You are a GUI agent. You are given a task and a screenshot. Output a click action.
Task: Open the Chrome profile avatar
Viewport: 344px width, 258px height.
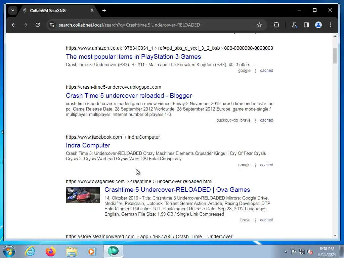pyautogui.click(x=318, y=25)
